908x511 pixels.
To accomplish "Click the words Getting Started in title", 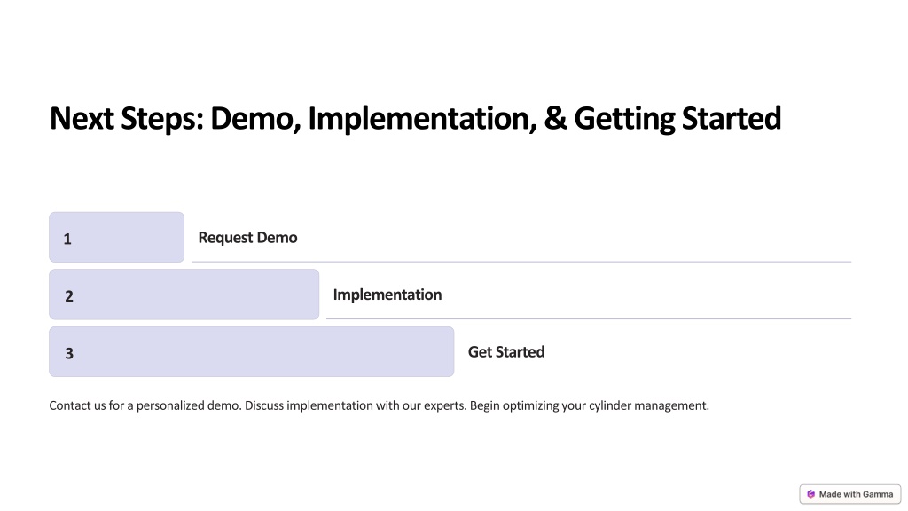I will click(x=677, y=119).
